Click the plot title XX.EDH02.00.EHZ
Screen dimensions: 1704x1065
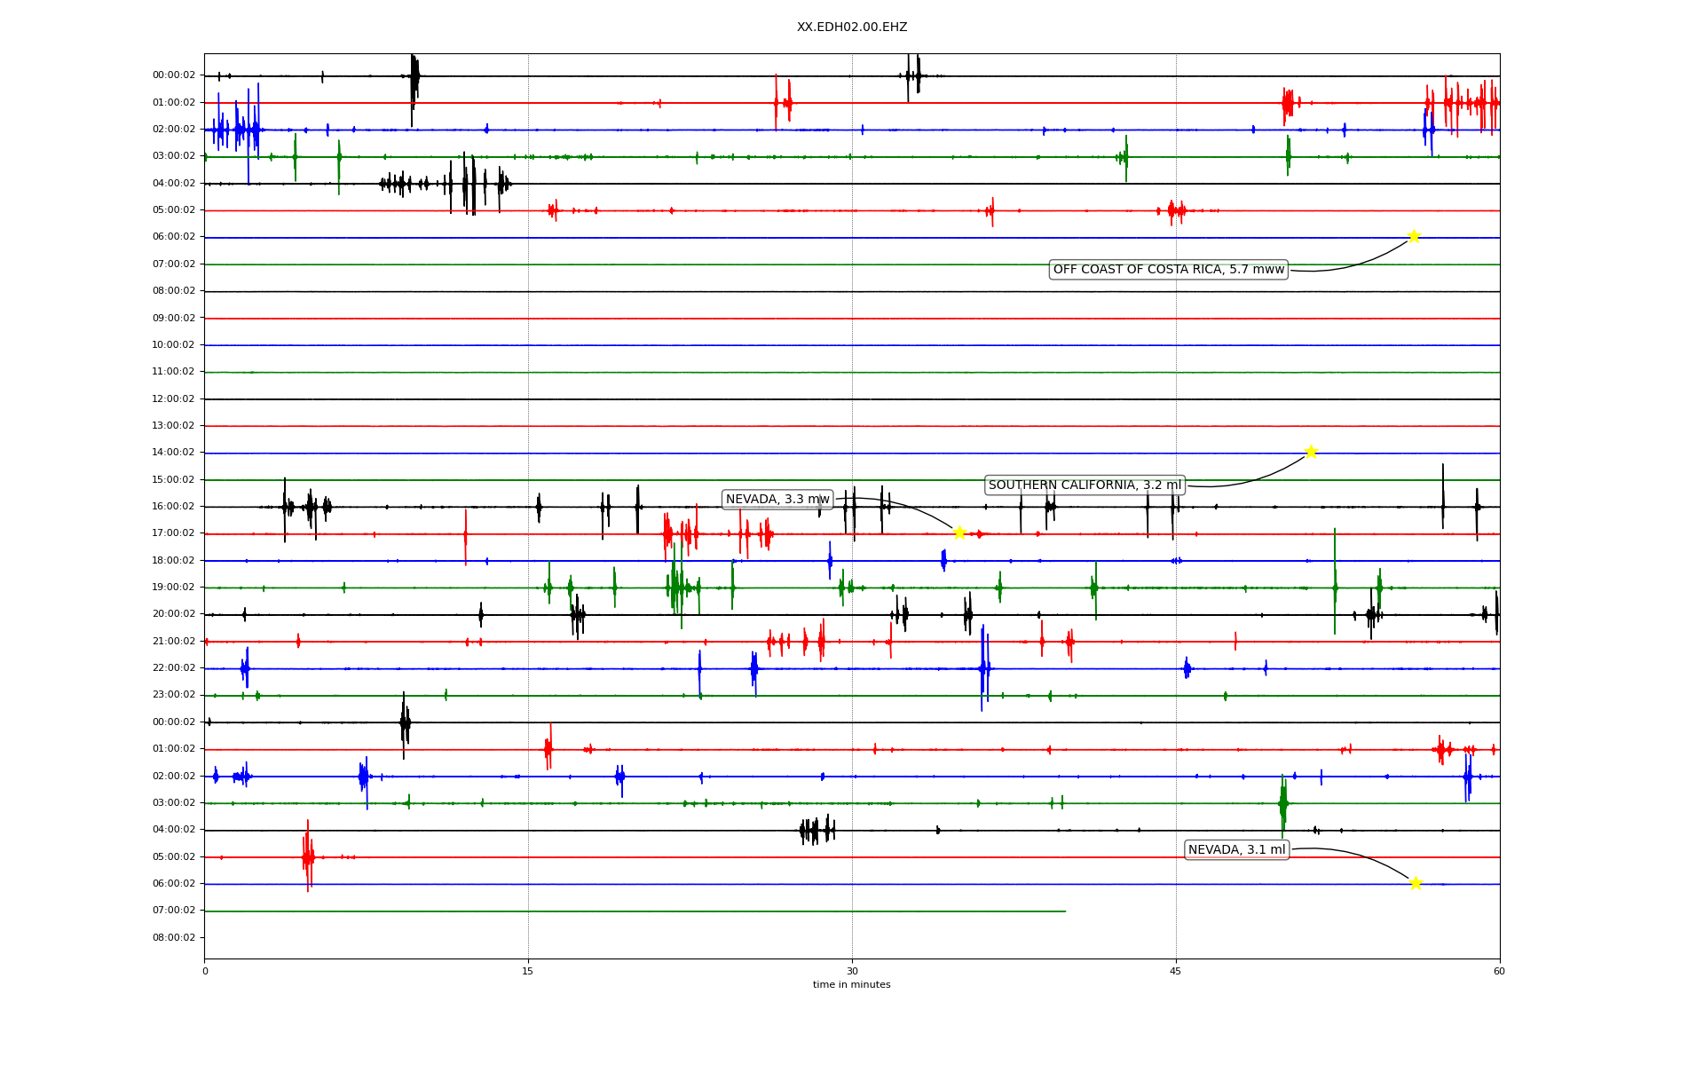[x=851, y=28]
